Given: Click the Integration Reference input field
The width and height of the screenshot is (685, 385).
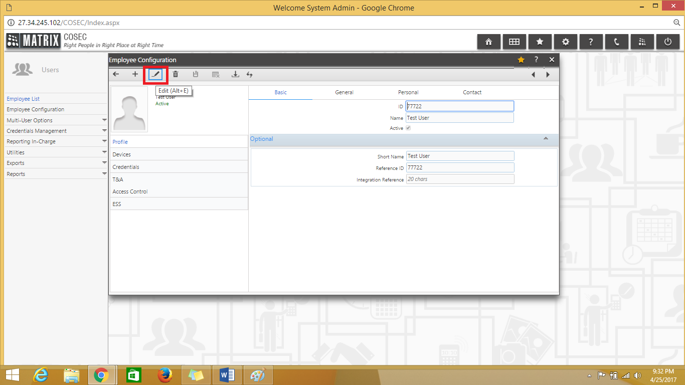Looking at the screenshot, I should point(459,179).
